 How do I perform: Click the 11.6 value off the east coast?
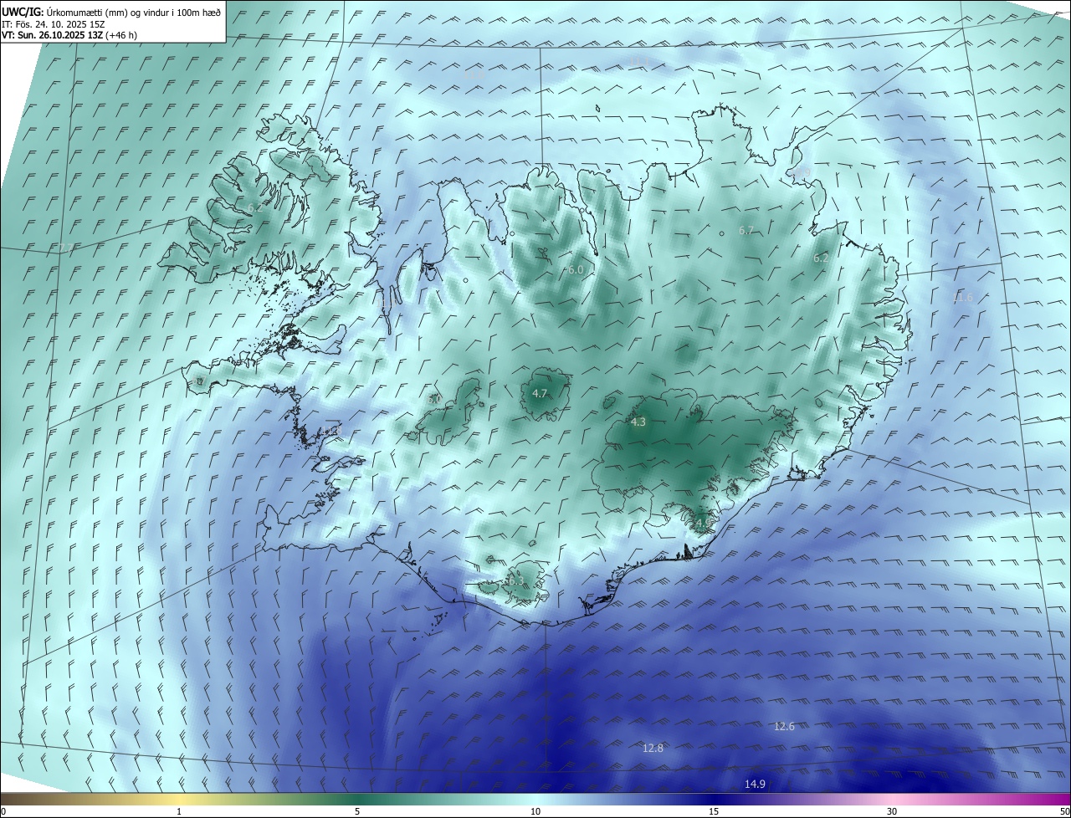tap(963, 298)
